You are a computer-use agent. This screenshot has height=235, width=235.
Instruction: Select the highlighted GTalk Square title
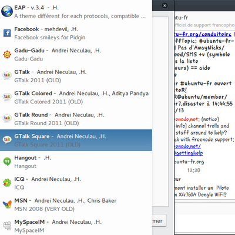pyautogui.click(x=61, y=136)
